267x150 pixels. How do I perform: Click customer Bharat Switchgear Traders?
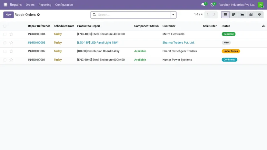point(180,51)
